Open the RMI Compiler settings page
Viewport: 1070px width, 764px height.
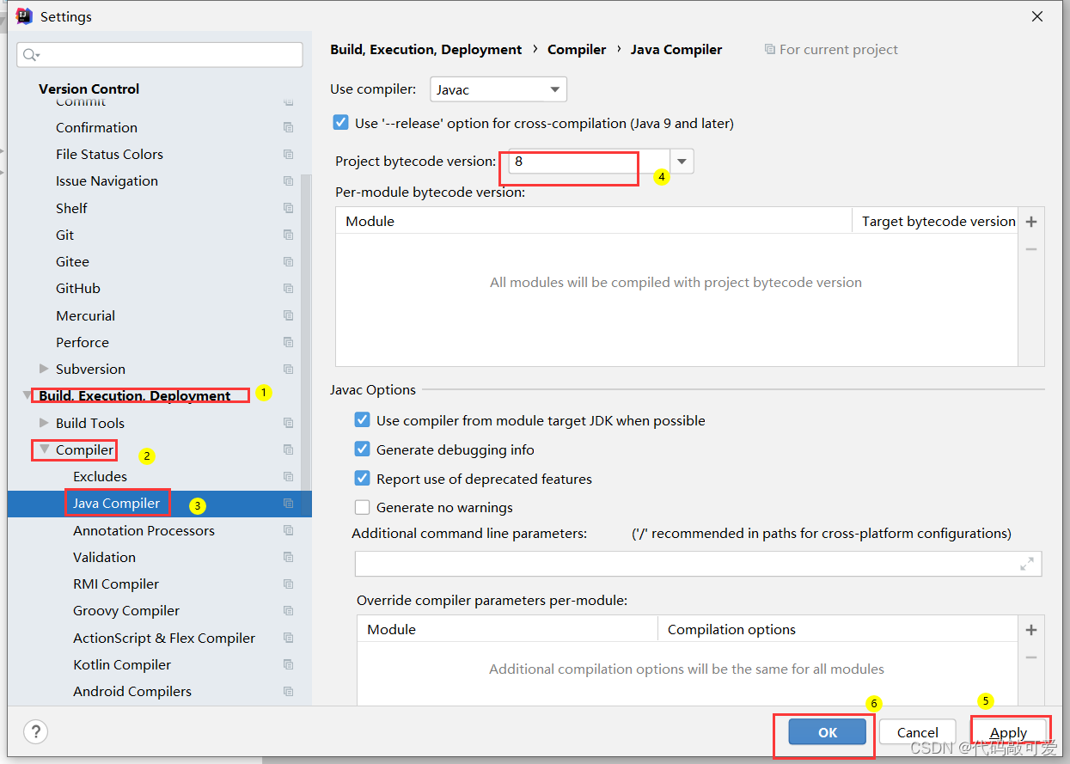pyautogui.click(x=116, y=584)
